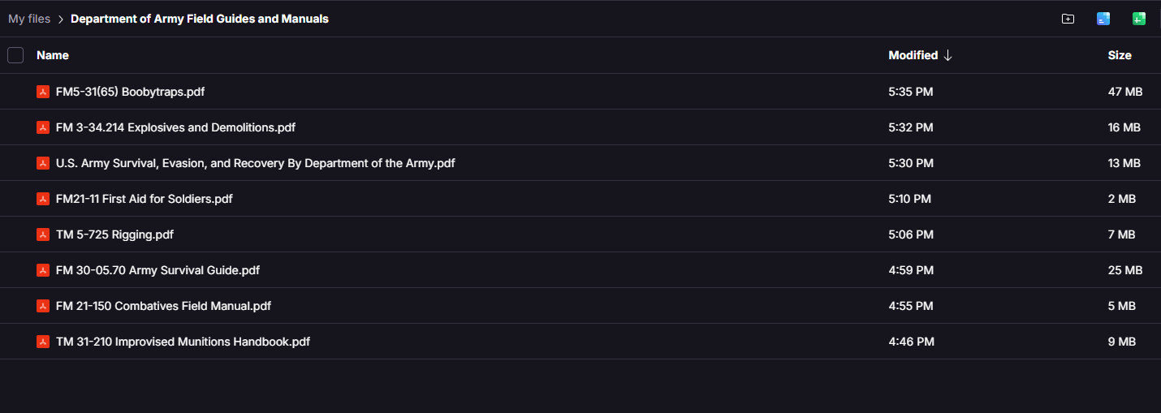Screen dimensions: 1161x413
Task: Click the 5:10 PM modified time entry
Action: coord(909,199)
